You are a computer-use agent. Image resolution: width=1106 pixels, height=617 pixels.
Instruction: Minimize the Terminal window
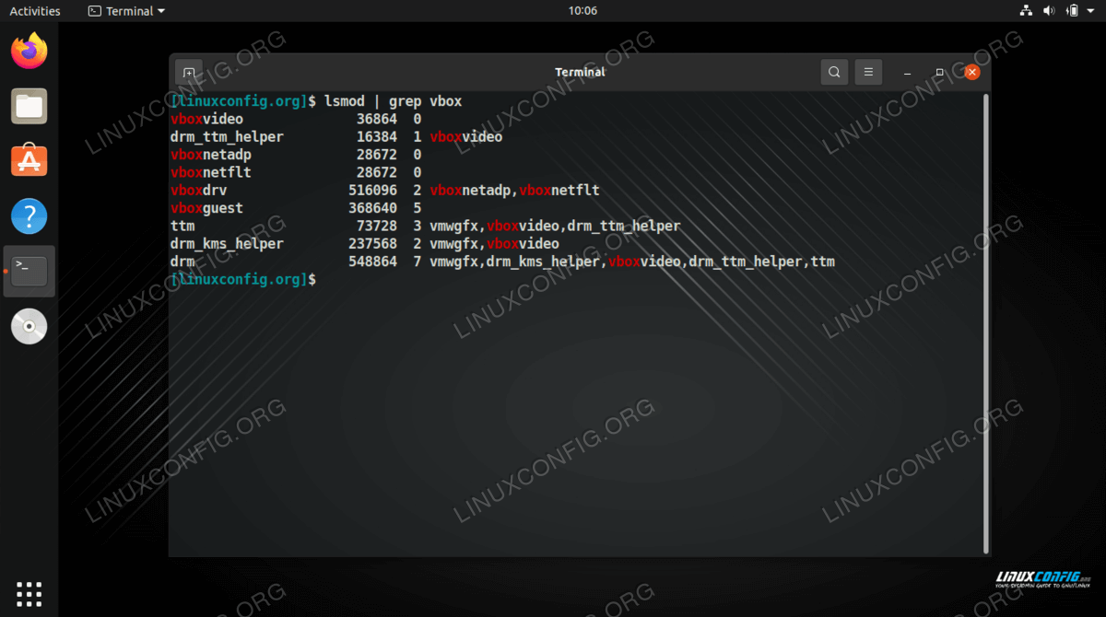pos(908,72)
